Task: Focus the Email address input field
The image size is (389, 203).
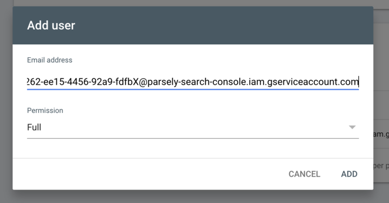Action: pyautogui.click(x=193, y=82)
